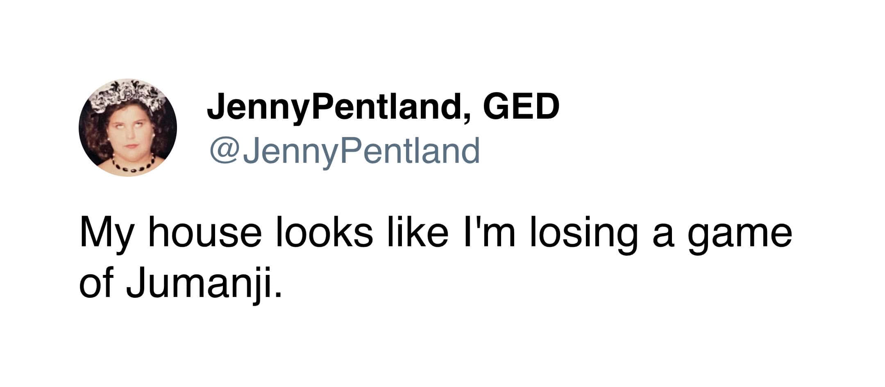Click the circular profile avatar photo
This screenshot has height=387, width=885.
tap(127, 128)
